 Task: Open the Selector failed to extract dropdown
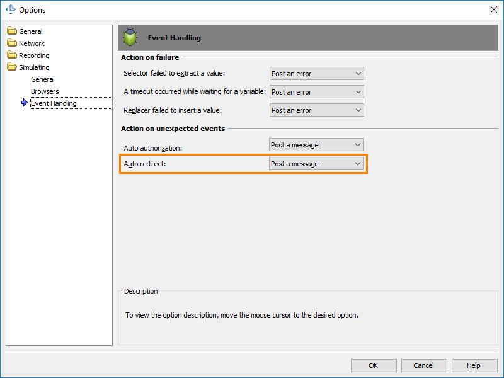click(317, 74)
